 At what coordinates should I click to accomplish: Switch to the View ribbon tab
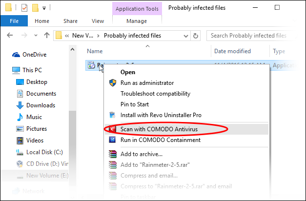pyautogui.click(x=98, y=21)
